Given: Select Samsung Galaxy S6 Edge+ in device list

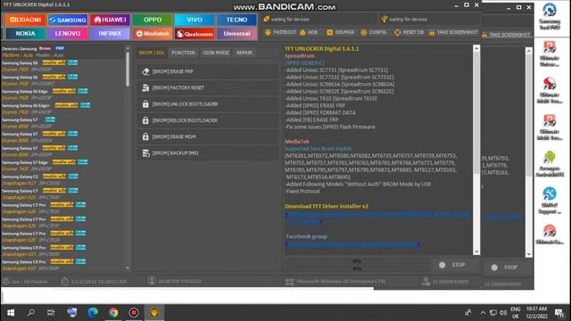Looking at the screenshot, I should [26, 105].
